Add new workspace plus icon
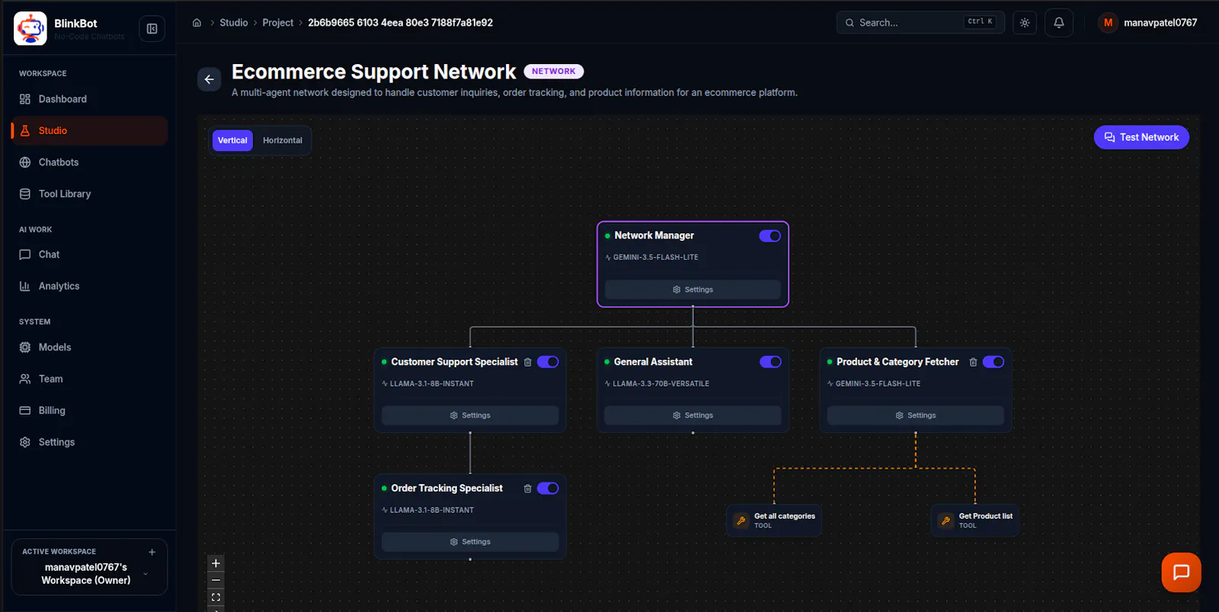Image resolution: width=1219 pixels, height=612 pixels. 152,552
